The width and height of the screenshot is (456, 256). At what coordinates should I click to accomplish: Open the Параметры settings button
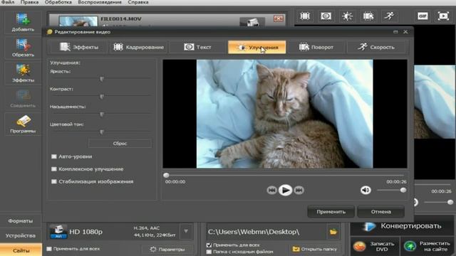pos(167,249)
